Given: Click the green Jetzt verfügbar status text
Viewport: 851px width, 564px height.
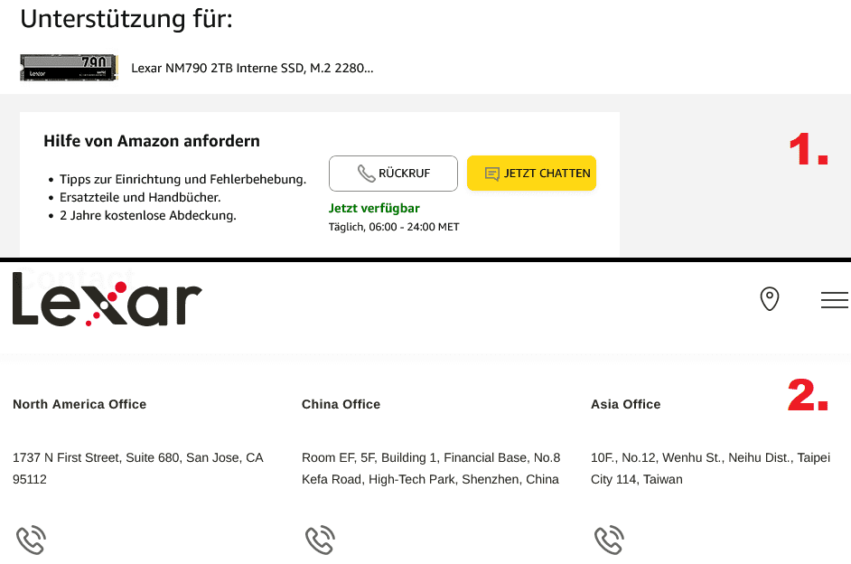Looking at the screenshot, I should tap(374, 209).
